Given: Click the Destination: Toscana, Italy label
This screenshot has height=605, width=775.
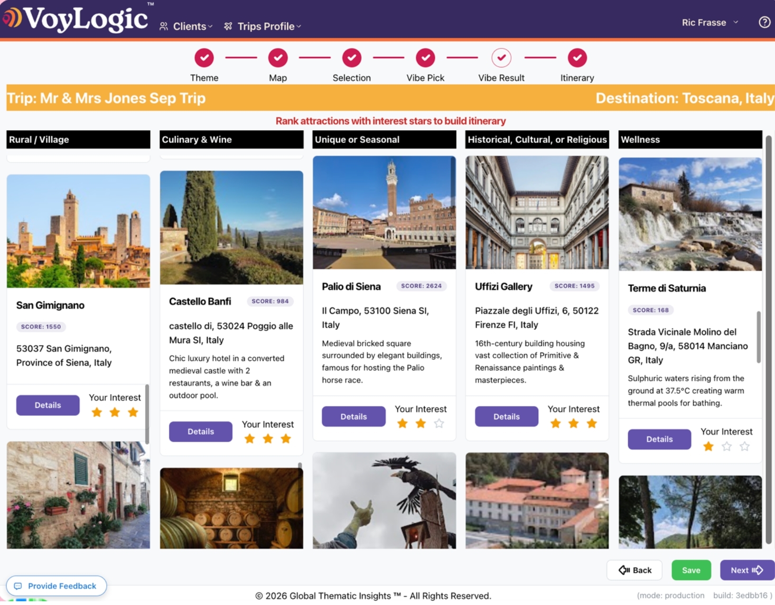Looking at the screenshot, I should (685, 98).
